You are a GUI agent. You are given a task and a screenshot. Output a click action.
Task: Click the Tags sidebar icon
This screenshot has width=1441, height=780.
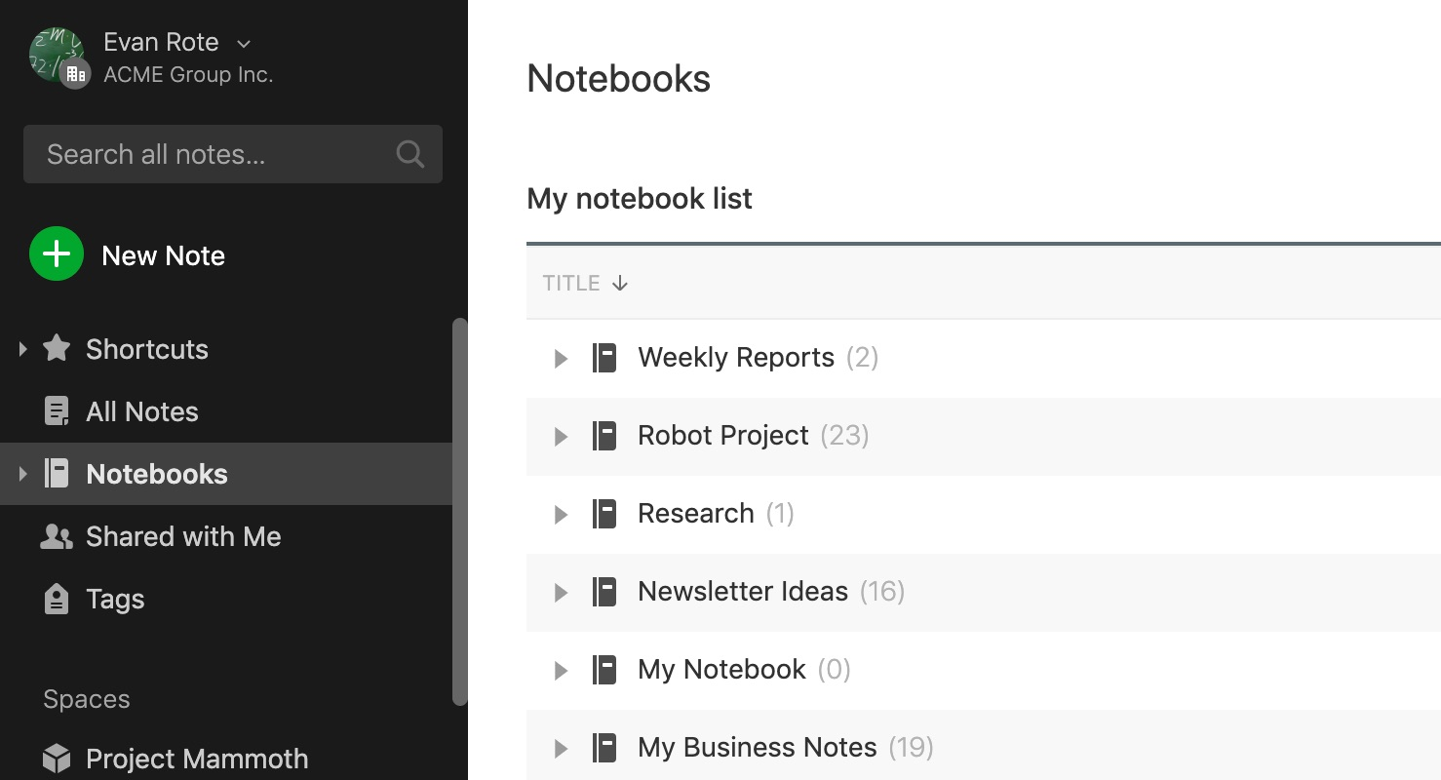coord(56,598)
